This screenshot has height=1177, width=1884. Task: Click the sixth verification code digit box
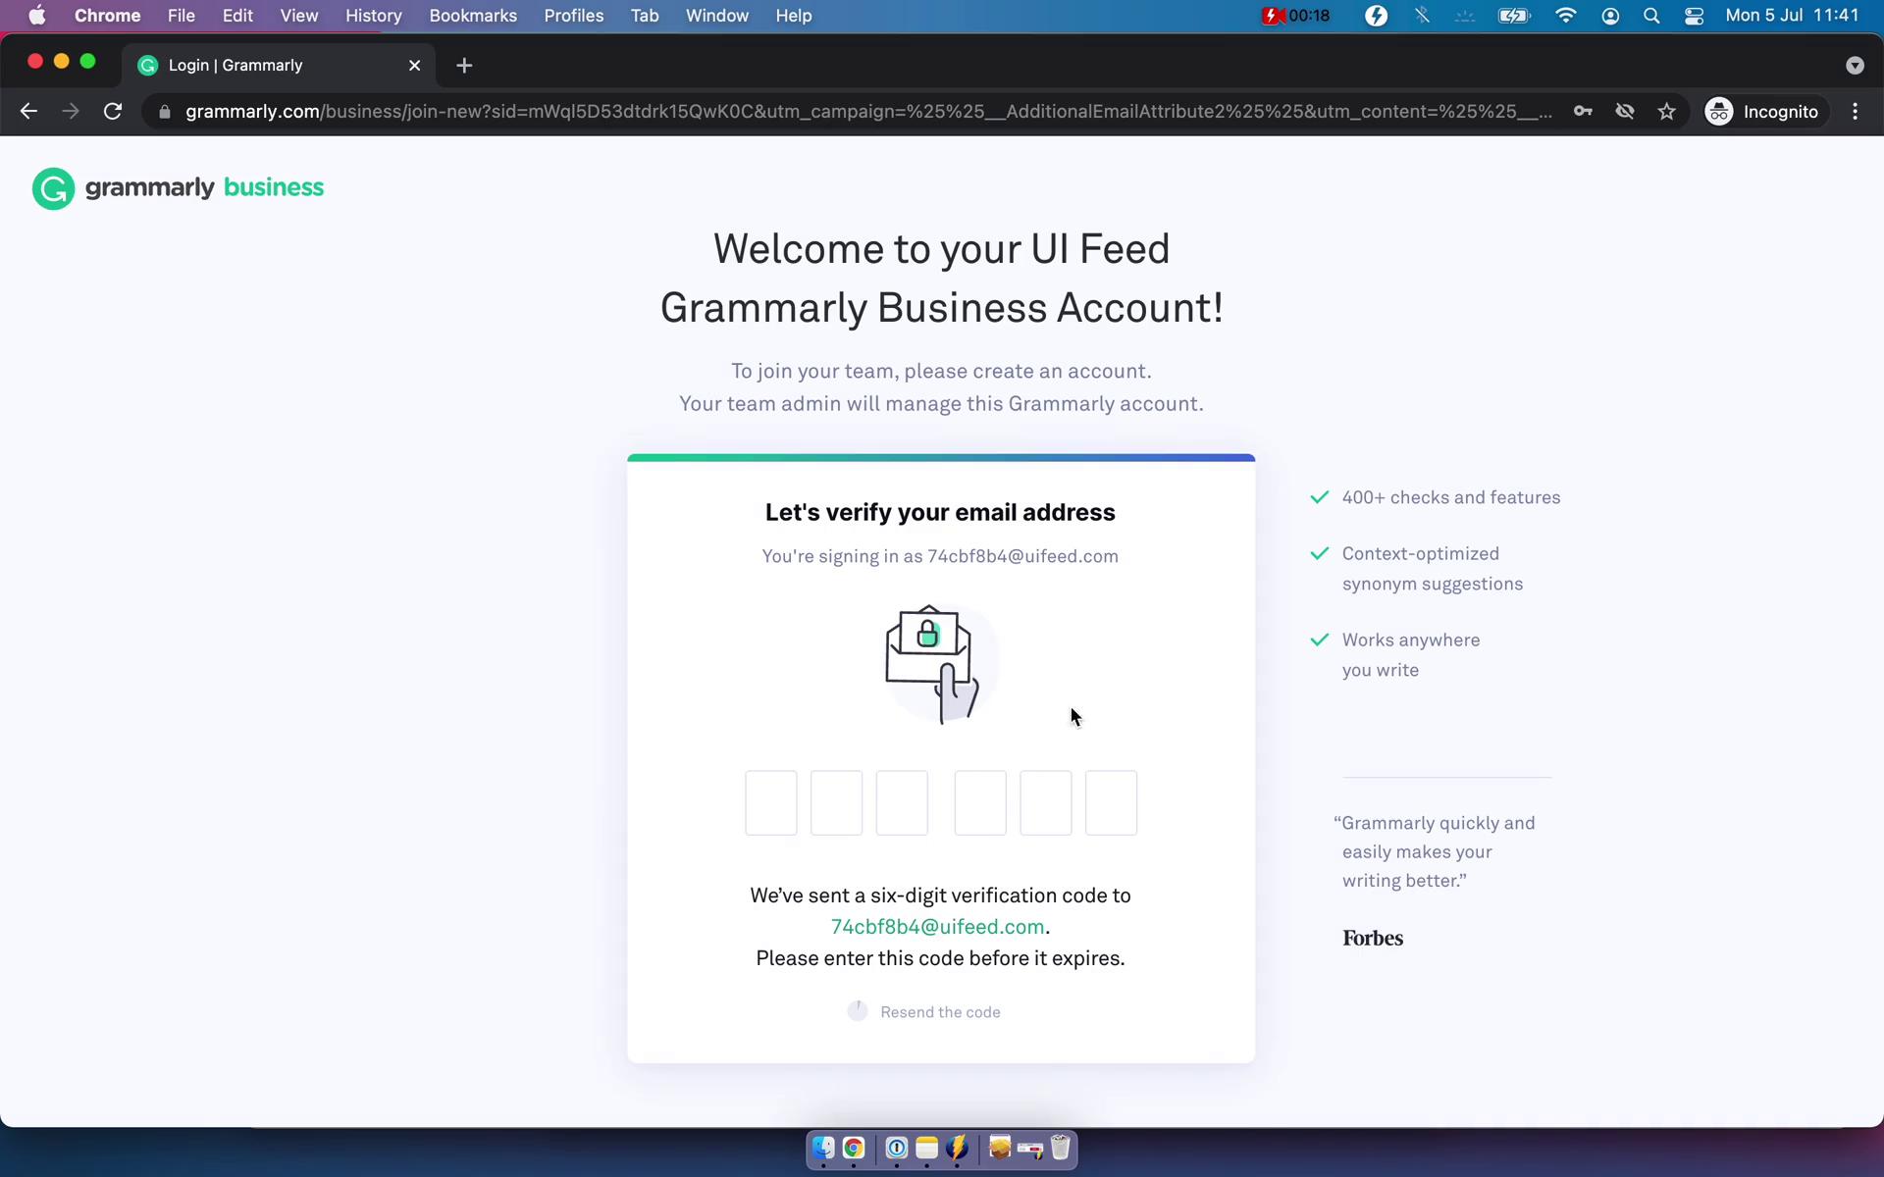click(1112, 803)
